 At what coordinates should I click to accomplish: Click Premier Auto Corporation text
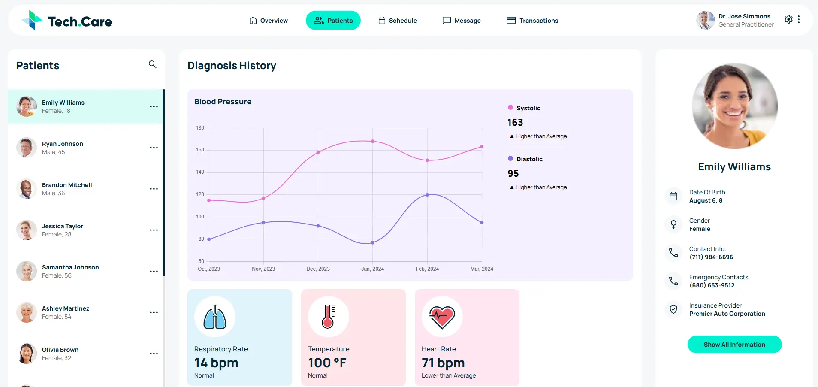click(727, 314)
